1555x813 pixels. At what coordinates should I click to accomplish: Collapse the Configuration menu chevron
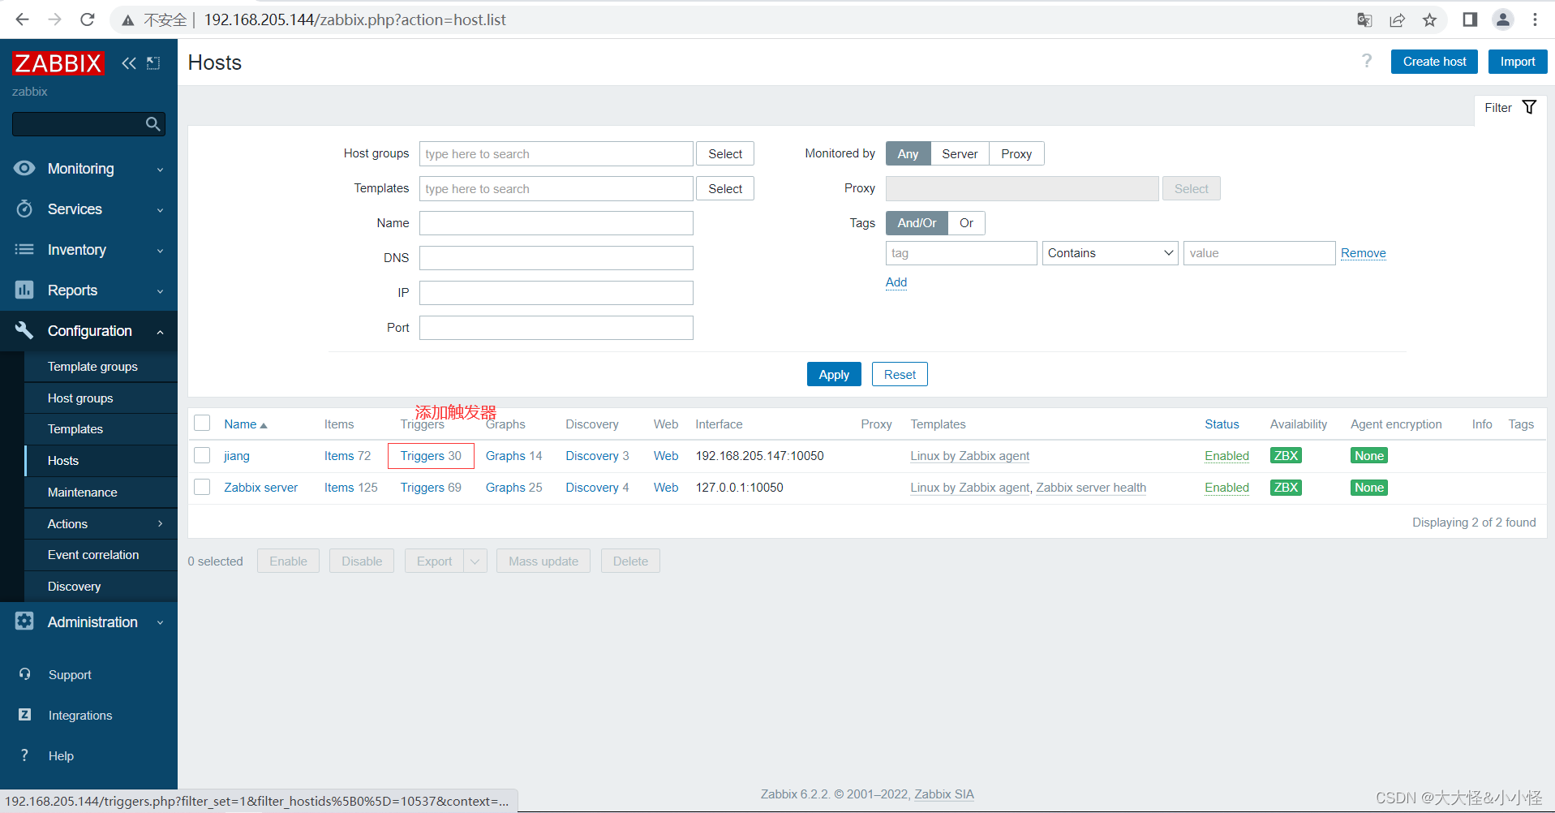pos(160,332)
